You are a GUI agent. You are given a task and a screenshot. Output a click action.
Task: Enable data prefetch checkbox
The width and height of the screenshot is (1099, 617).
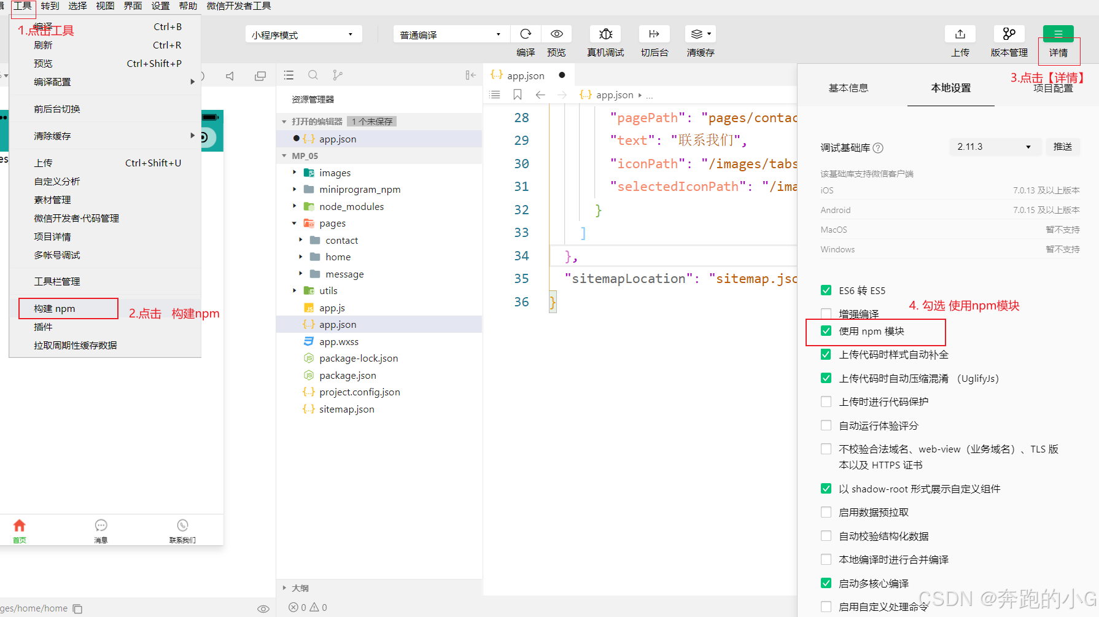[826, 512]
